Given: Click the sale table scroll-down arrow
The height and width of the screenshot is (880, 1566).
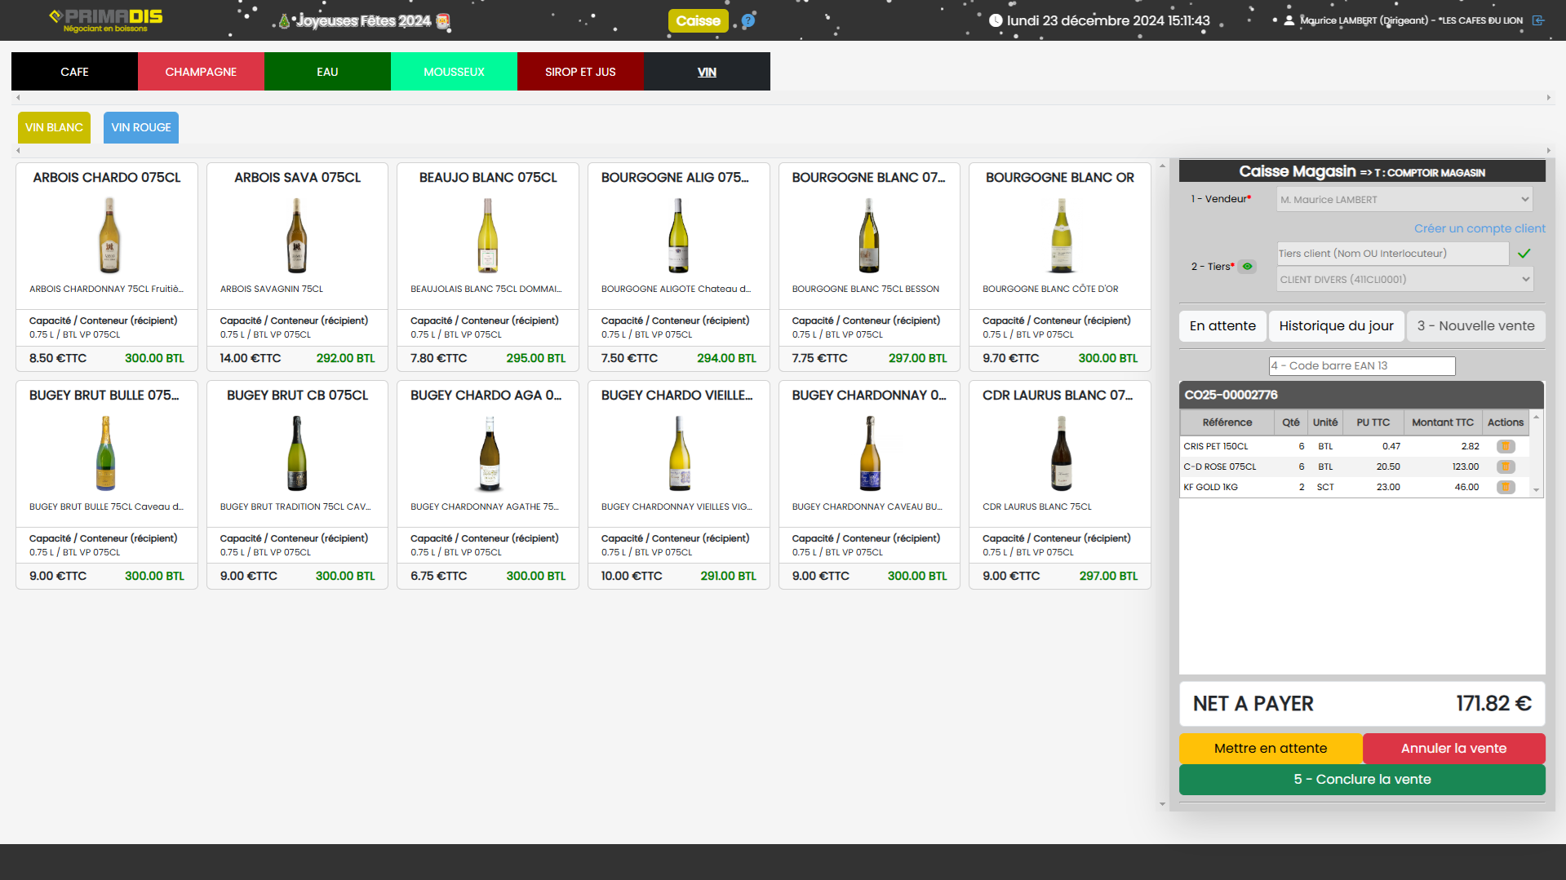Looking at the screenshot, I should pyautogui.click(x=1536, y=491).
